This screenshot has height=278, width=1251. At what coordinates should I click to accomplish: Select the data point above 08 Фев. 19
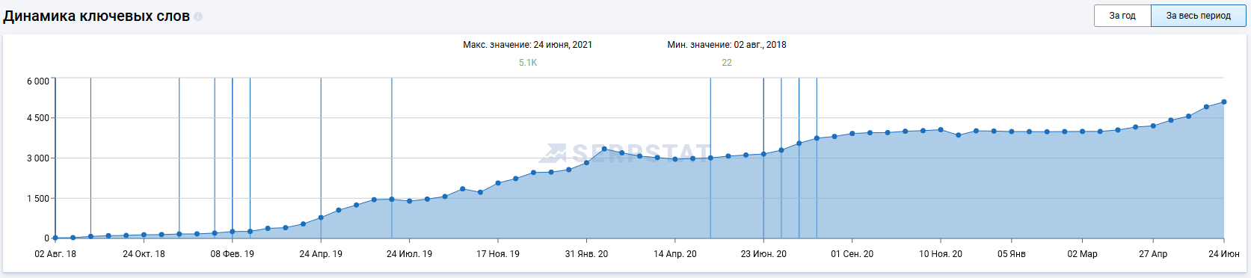click(x=233, y=232)
